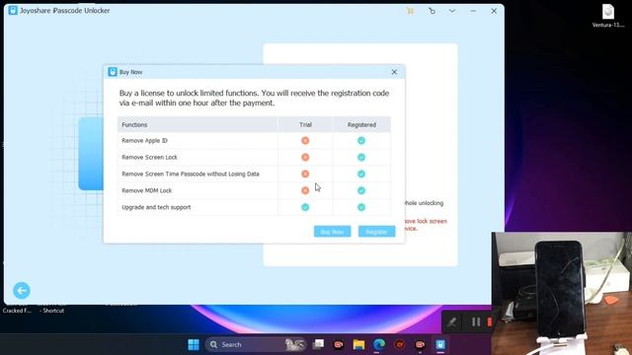This screenshot has height=355, width=632.
Task: Select the Trial column header
Action: tap(305, 125)
